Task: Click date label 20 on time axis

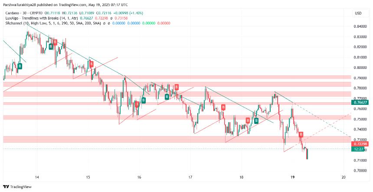Action: (x=344, y=177)
